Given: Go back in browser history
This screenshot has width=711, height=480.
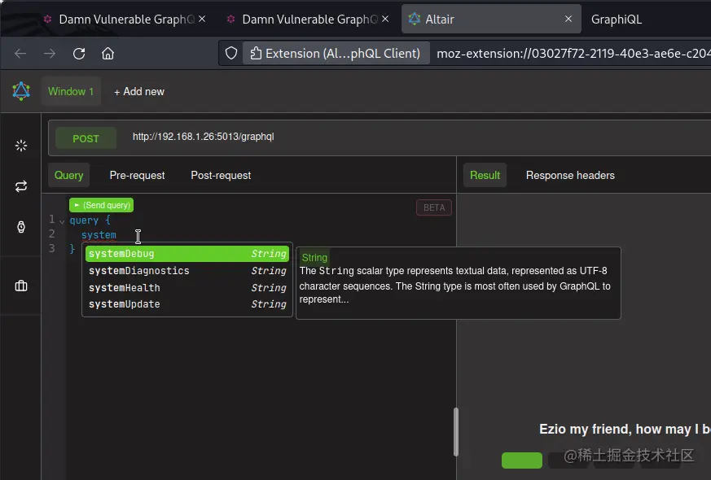Looking at the screenshot, I should [20, 54].
